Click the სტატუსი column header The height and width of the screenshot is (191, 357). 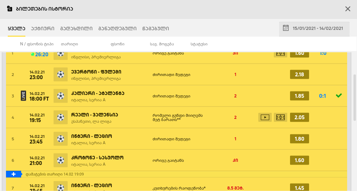click(x=199, y=44)
